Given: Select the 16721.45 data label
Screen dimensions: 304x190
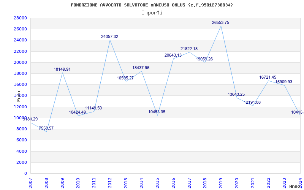Looking at the screenshot, I should point(268,78).
